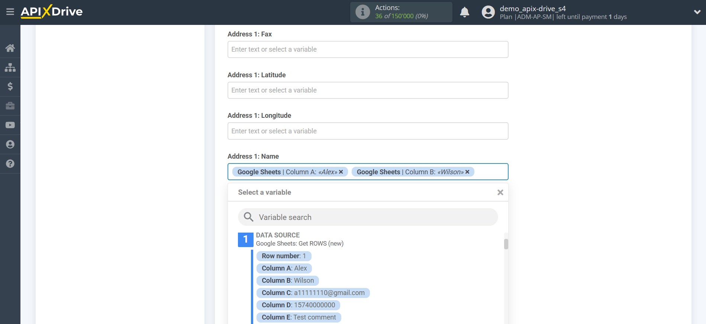Image resolution: width=706 pixels, height=324 pixels.
Task: Remove the Column B Wilson tag
Action: 467,172
